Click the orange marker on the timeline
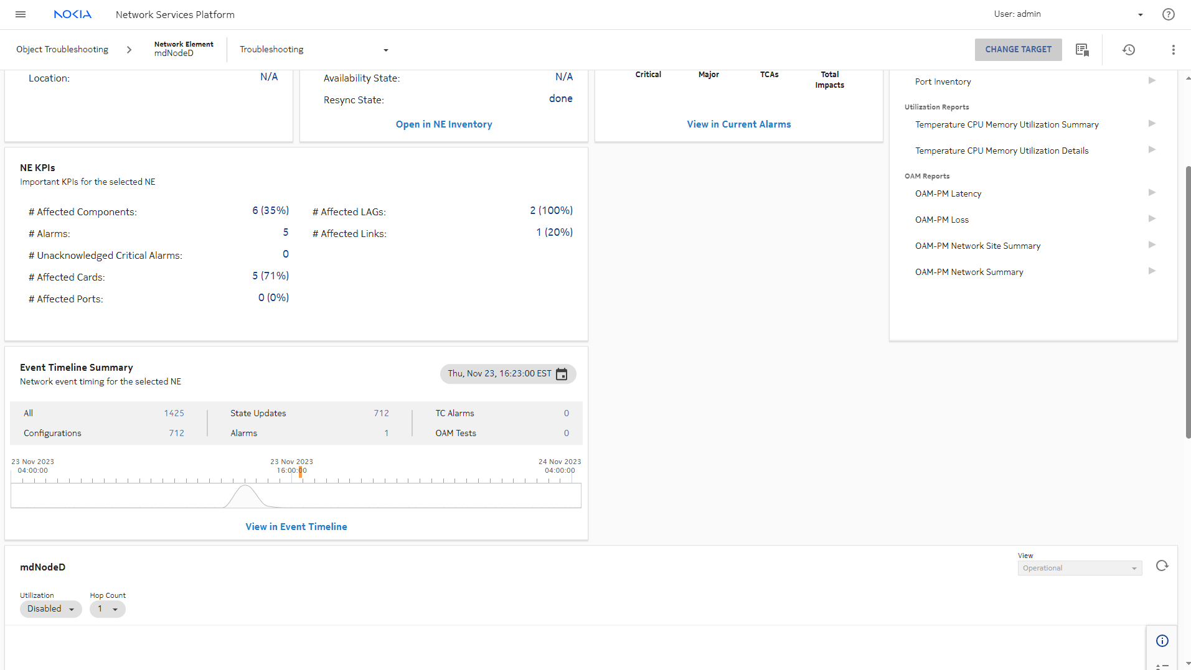The image size is (1191, 670). (300, 472)
